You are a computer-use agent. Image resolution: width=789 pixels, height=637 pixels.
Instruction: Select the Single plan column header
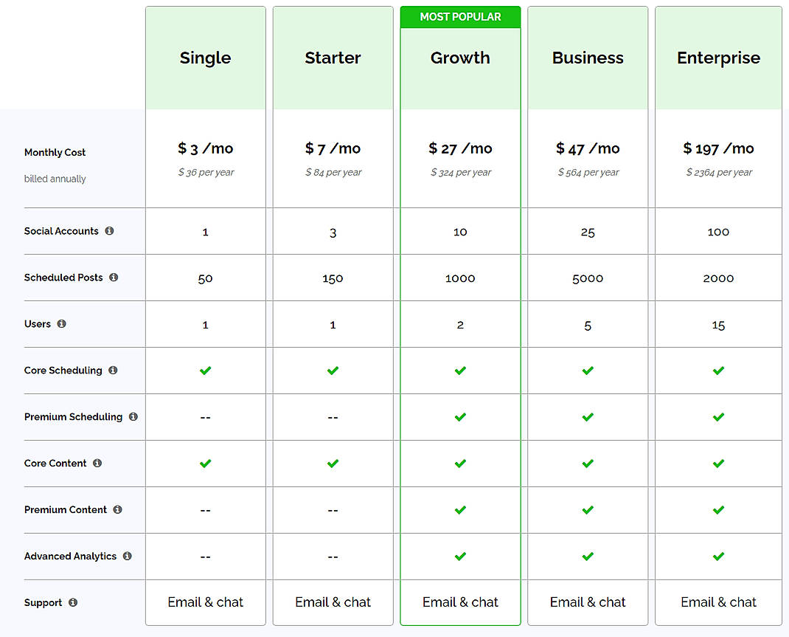point(205,58)
